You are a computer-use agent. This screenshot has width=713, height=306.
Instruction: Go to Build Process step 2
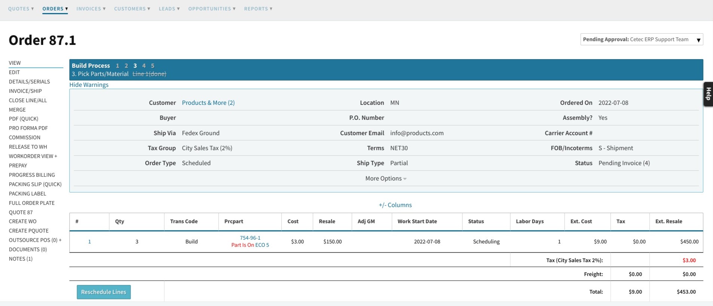[x=126, y=66]
